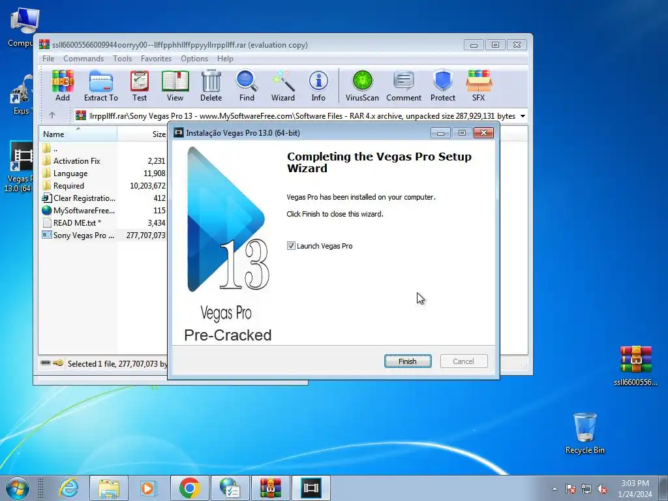The width and height of the screenshot is (668, 501).
Task: Maximize the WinRAR window
Action: click(x=495, y=45)
